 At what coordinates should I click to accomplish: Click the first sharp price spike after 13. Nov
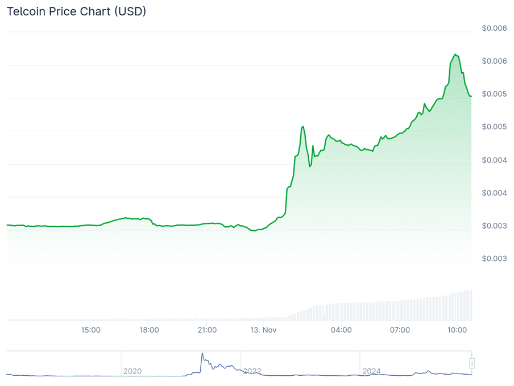[303, 126]
